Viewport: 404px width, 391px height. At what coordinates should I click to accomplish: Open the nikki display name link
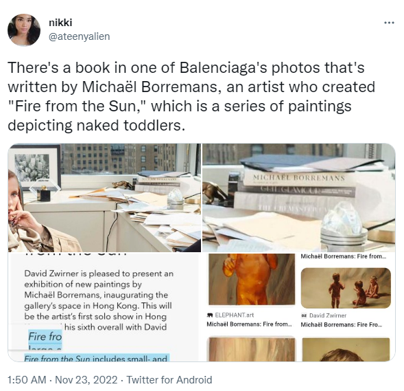(x=60, y=23)
